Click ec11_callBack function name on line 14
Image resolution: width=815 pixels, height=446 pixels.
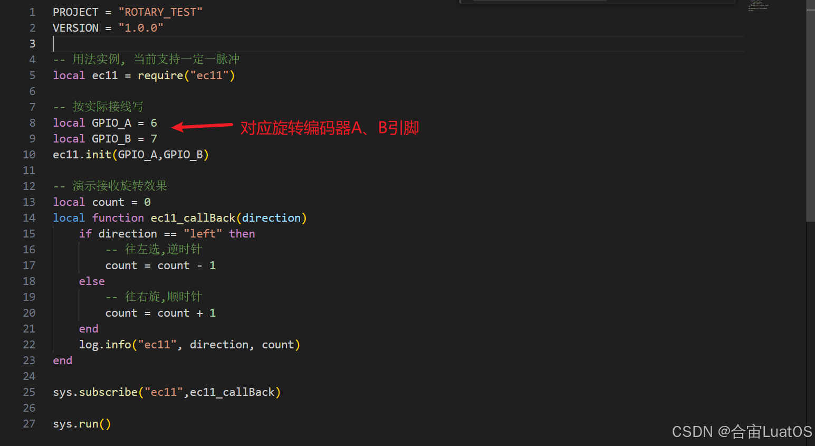click(193, 218)
